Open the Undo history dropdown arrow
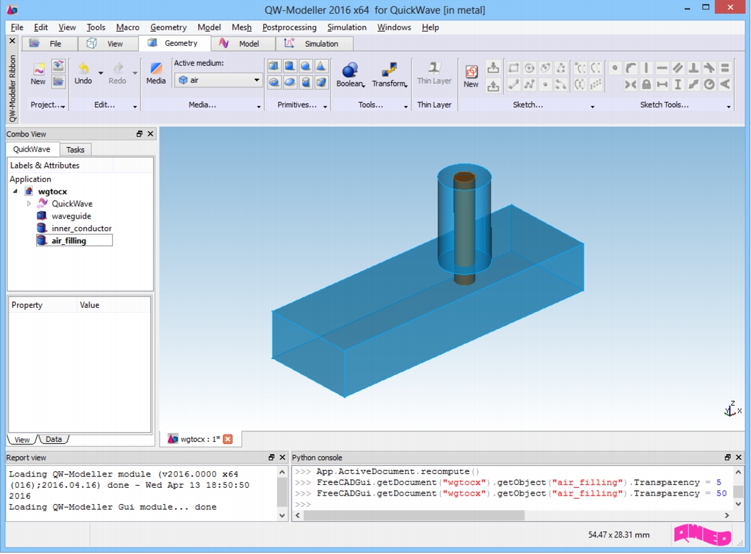The width and height of the screenshot is (751, 554). [x=100, y=74]
